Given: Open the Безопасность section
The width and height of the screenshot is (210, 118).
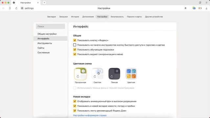Looking at the screenshot, I should click(117, 17).
